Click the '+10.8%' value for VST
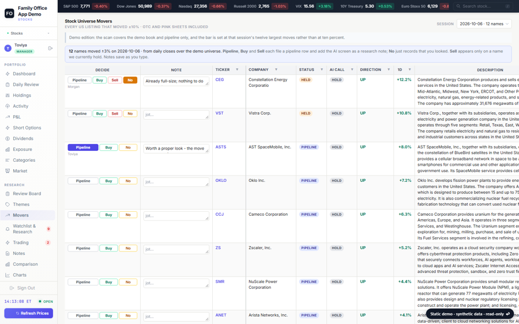Image resolution: width=519 pixels, height=324 pixels. [404, 113]
